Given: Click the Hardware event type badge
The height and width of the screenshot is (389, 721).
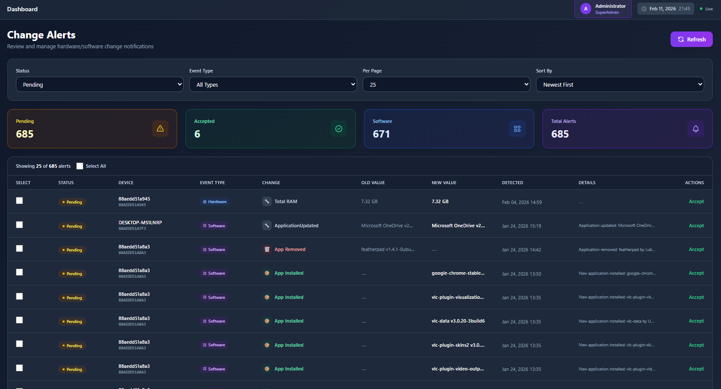Looking at the screenshot, I should tap(215, 202).
